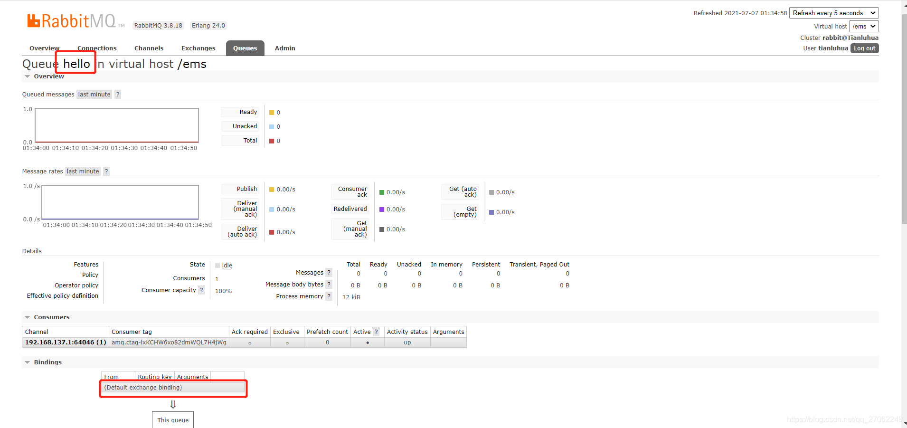The width and height of the screenshot is (907, 428).
Task: Collapse the Consumers section
Action: pyautogui.click(x=27, y=317)
